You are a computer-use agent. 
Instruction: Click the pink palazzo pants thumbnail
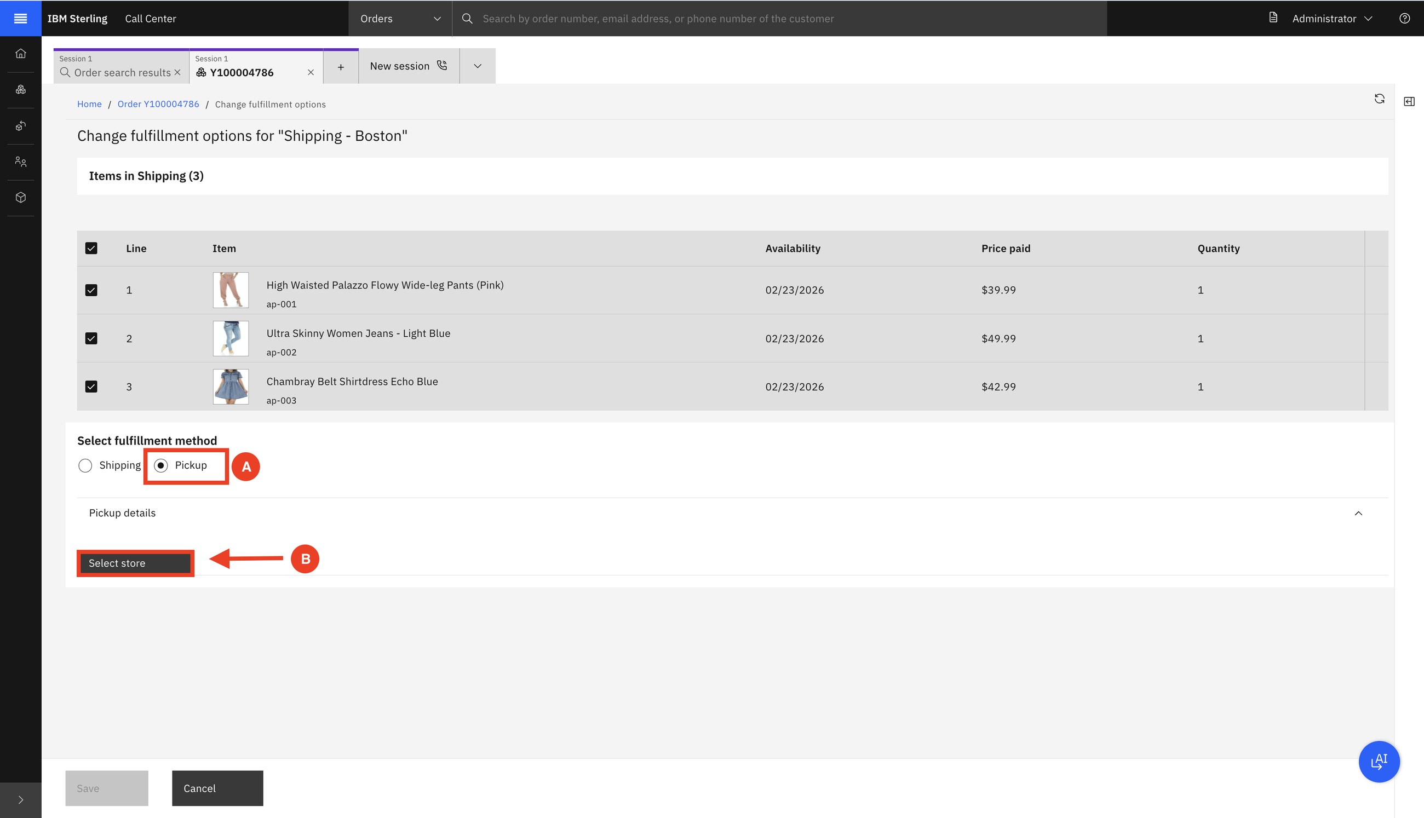231,290
